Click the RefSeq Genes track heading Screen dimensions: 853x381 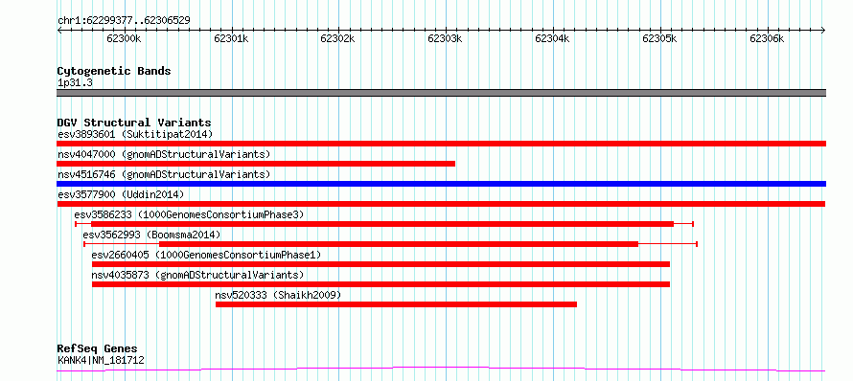click(97, 348)
